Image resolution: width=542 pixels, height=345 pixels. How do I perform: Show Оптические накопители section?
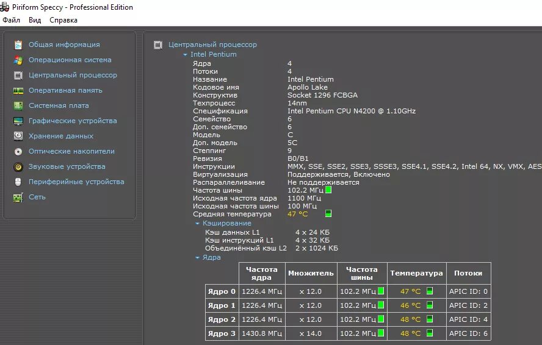pyautogui.click(x=71, y=151)
